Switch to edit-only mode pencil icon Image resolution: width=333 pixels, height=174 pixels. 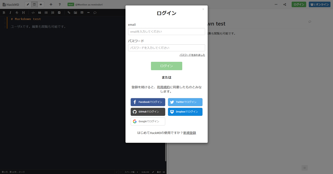(x=28, y=5)
